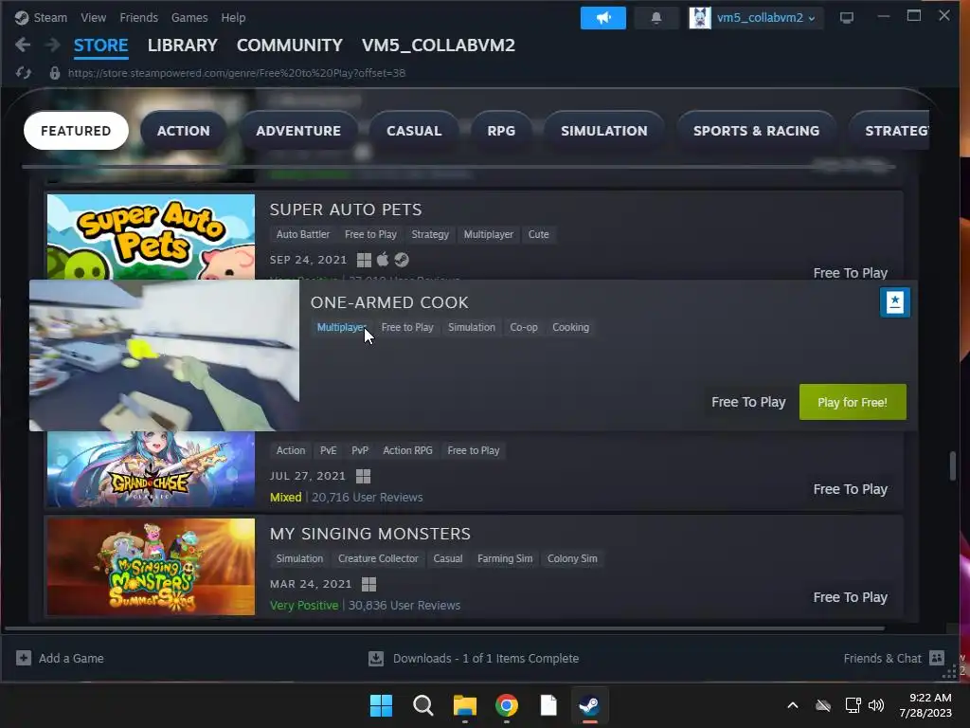Click the Creature Collector tag
This screenshot has width=970, height=728.
click(378, 558)
